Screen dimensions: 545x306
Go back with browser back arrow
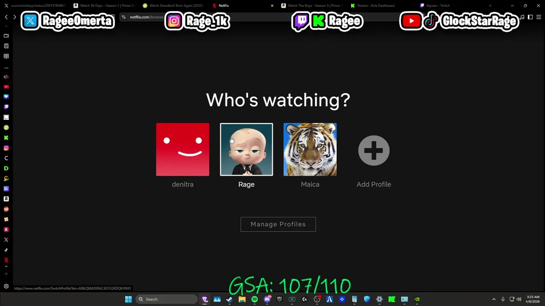[6, 17]
